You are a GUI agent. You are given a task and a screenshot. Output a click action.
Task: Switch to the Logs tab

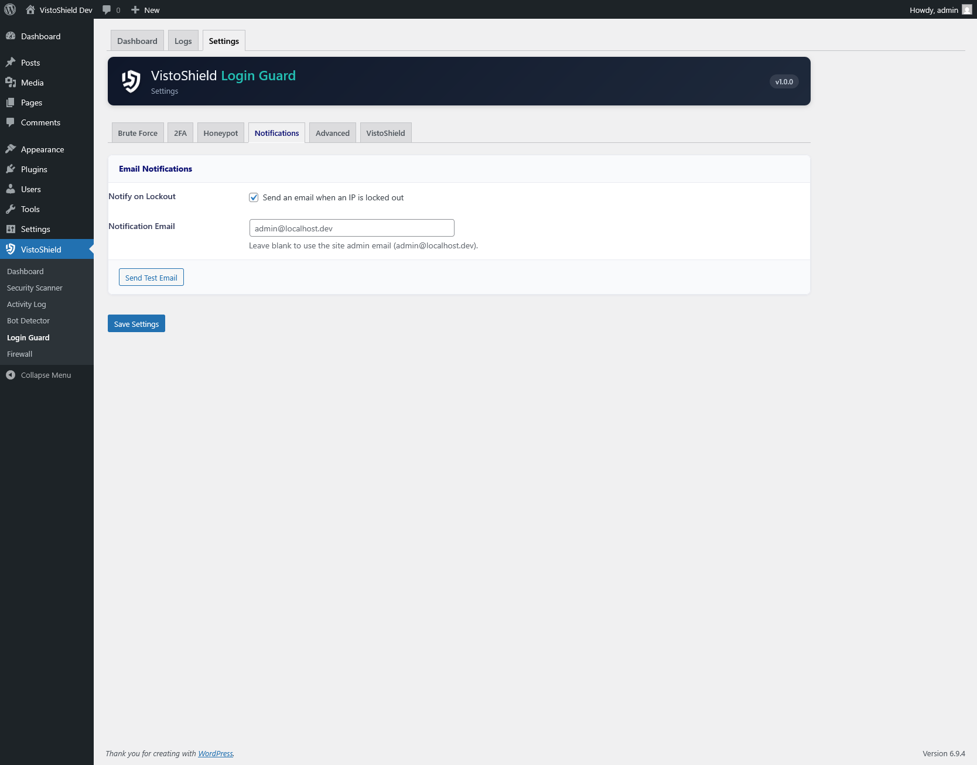pos(183,40)
